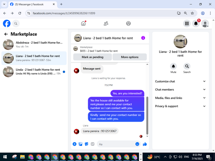Open the Friends icon in top navigation
Viewport: 215px width, 161px height.
(106, 24)
